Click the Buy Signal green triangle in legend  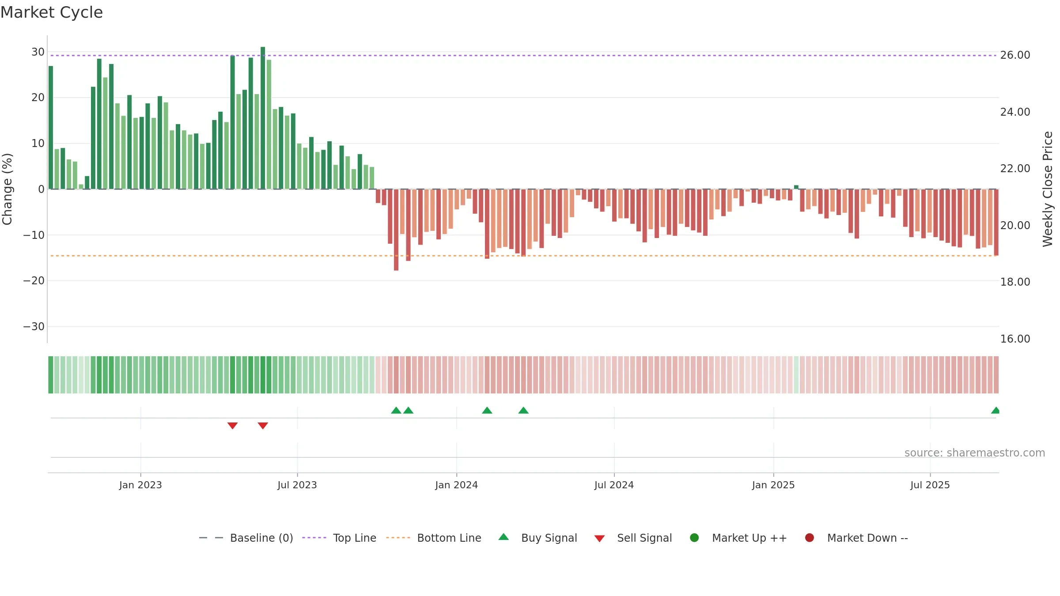pos(503,537)
